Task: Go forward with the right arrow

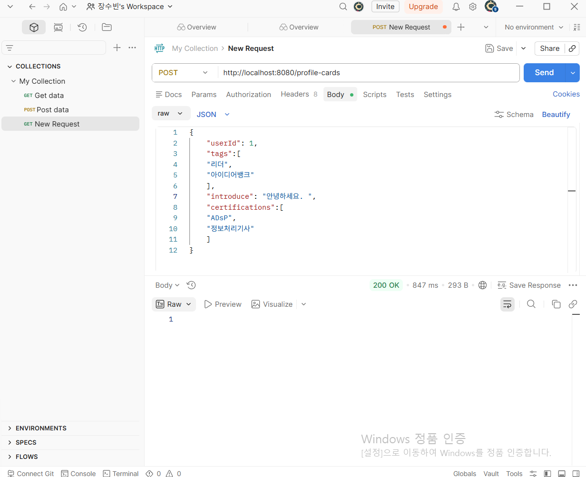Action: [x=47, y=7]
